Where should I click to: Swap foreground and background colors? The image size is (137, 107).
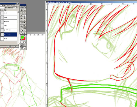(x=25, y=36)
